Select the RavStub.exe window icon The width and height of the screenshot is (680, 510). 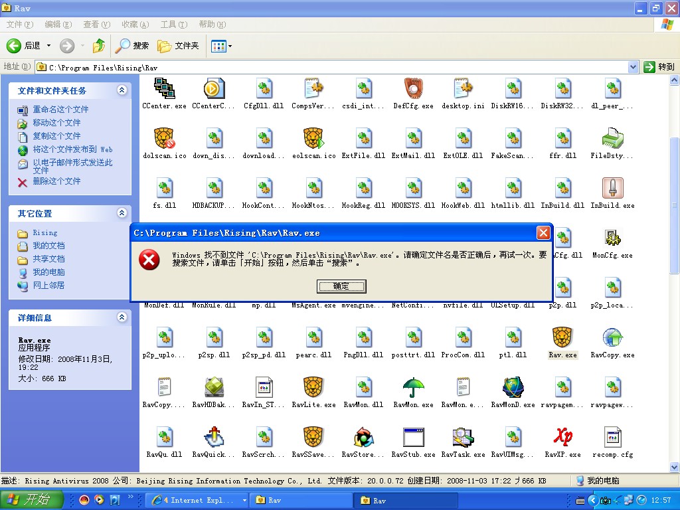coord(413,437)
